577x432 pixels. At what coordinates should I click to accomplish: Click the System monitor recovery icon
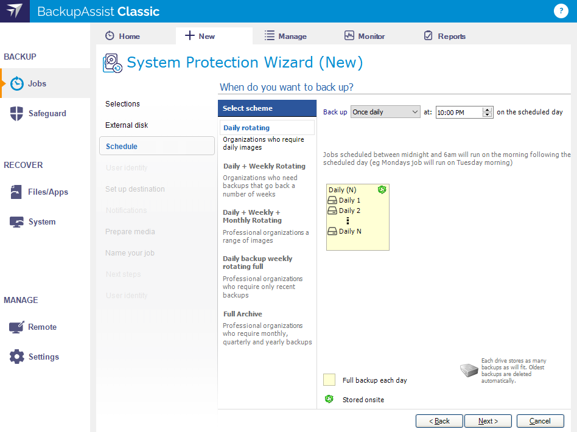coord(16,221)
